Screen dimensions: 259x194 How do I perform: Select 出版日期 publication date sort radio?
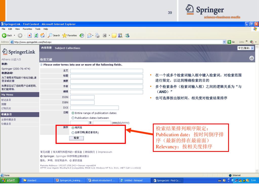coord(73,132)
